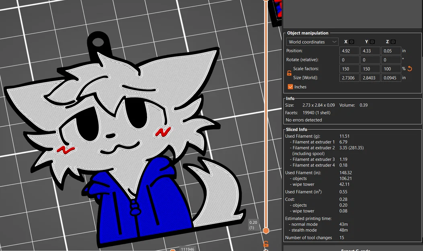Open the World coordinates dropdown
The height and width of the screenshot is (251, 423).
tap(312, 42)
